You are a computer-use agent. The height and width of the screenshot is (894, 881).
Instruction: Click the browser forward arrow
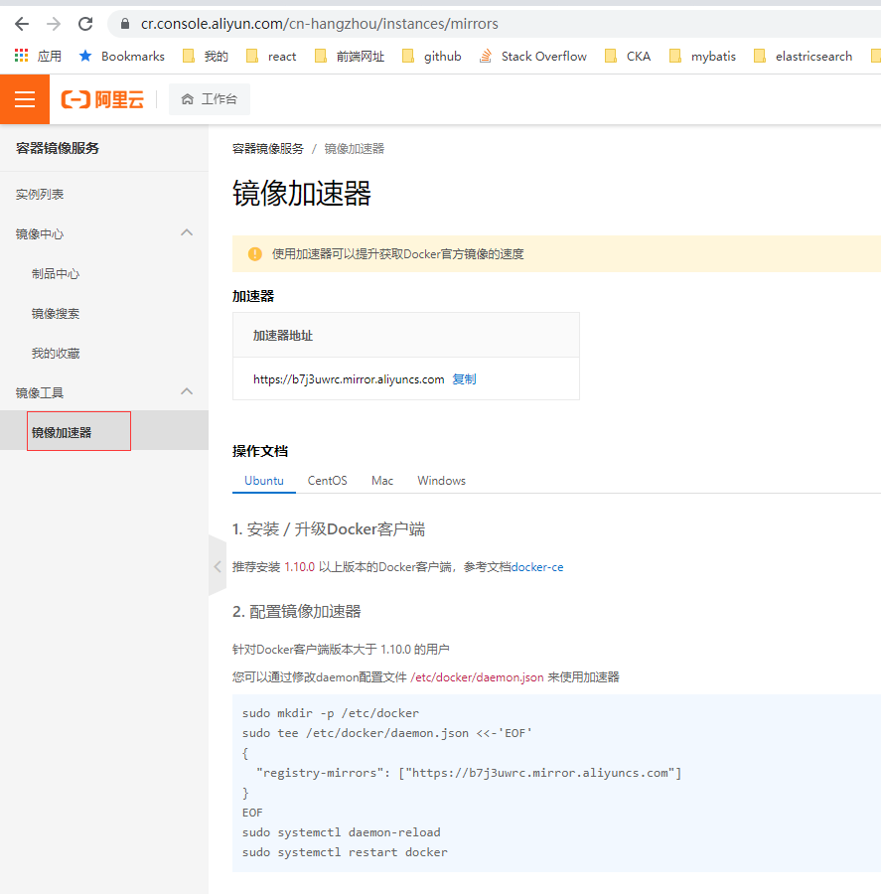[54, 24]
